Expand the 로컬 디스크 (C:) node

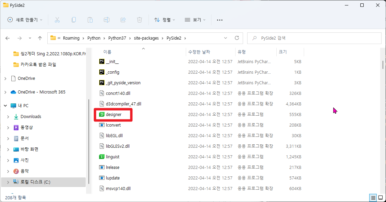pyautogui.click(x=8, y=182)
